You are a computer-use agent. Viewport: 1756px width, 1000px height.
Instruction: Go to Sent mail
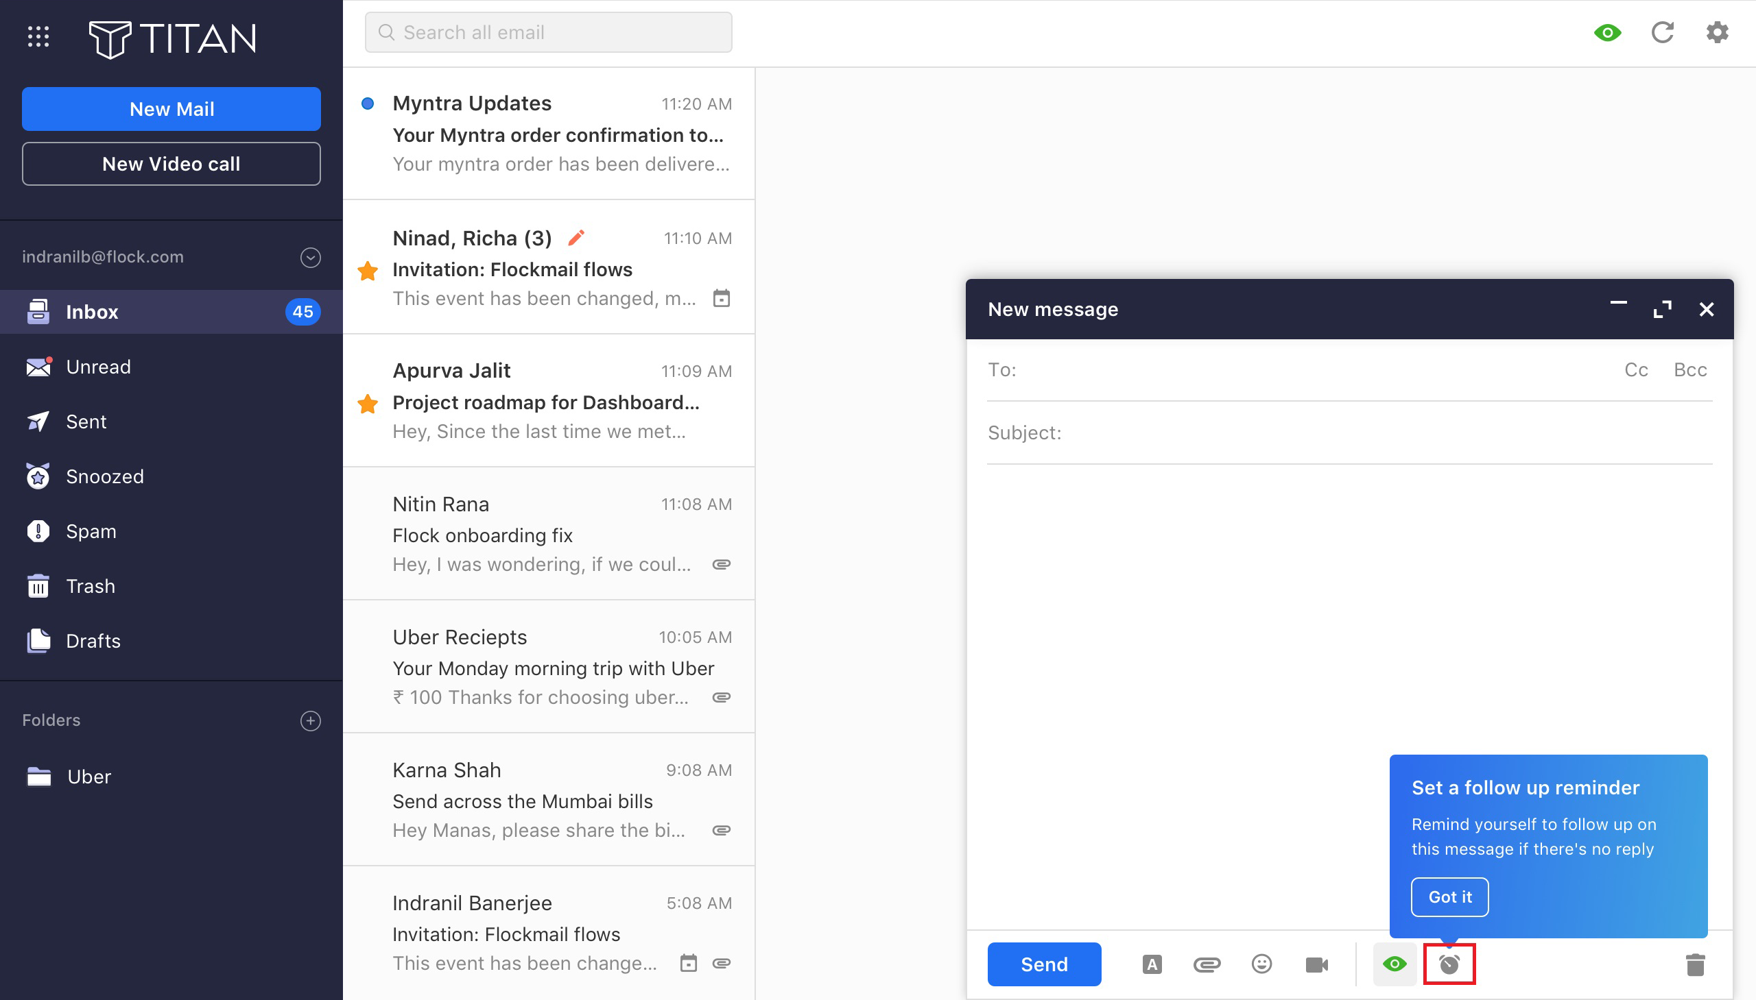(171, 422)
